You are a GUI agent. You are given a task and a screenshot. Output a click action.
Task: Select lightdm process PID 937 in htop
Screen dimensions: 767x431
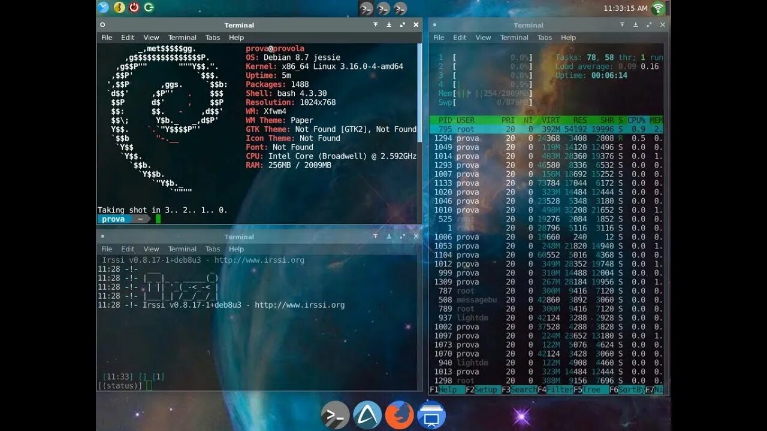click(x=546, y=318)
